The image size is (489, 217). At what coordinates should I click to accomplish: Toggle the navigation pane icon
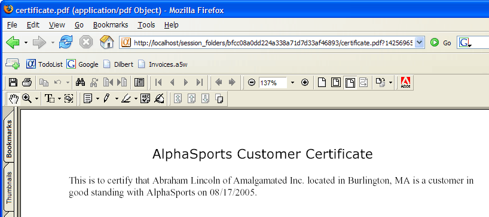coord(139,82)
